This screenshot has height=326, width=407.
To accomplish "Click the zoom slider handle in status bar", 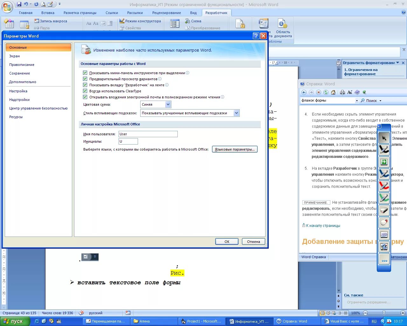I will pyautogui.click(x=384, y=313).
